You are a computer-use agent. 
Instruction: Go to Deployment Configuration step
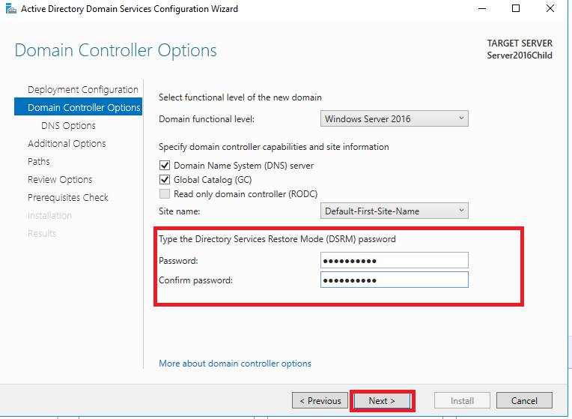tap(83, 89)
